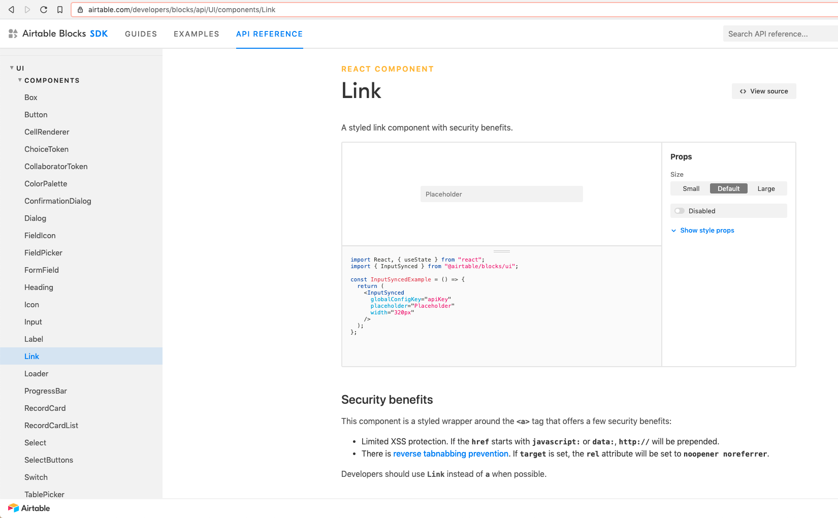Open the Airtable Blocks SDK logo icon

click(x=13, y=34)
